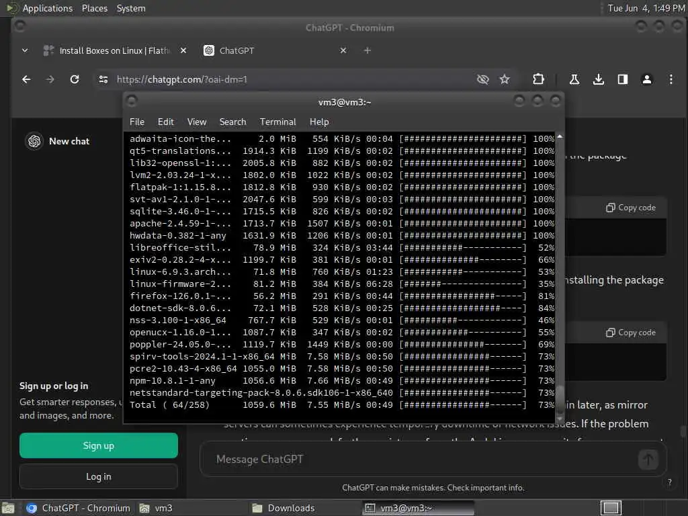
Task: Click the green Sign up button
Action: (99, 446)
